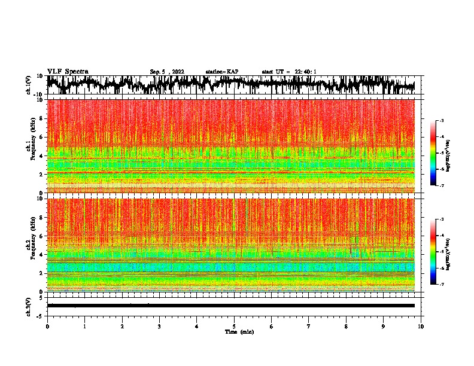This screenshot has width=474, height=366.
Task: Click the ch.3(V) black voltage trace
Action: point(230,306)
